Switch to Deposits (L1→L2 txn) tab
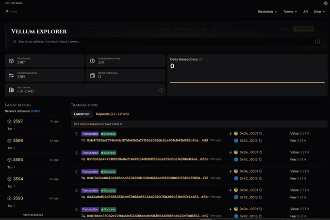This screenshot has height=220, width=330. [112, 114]
